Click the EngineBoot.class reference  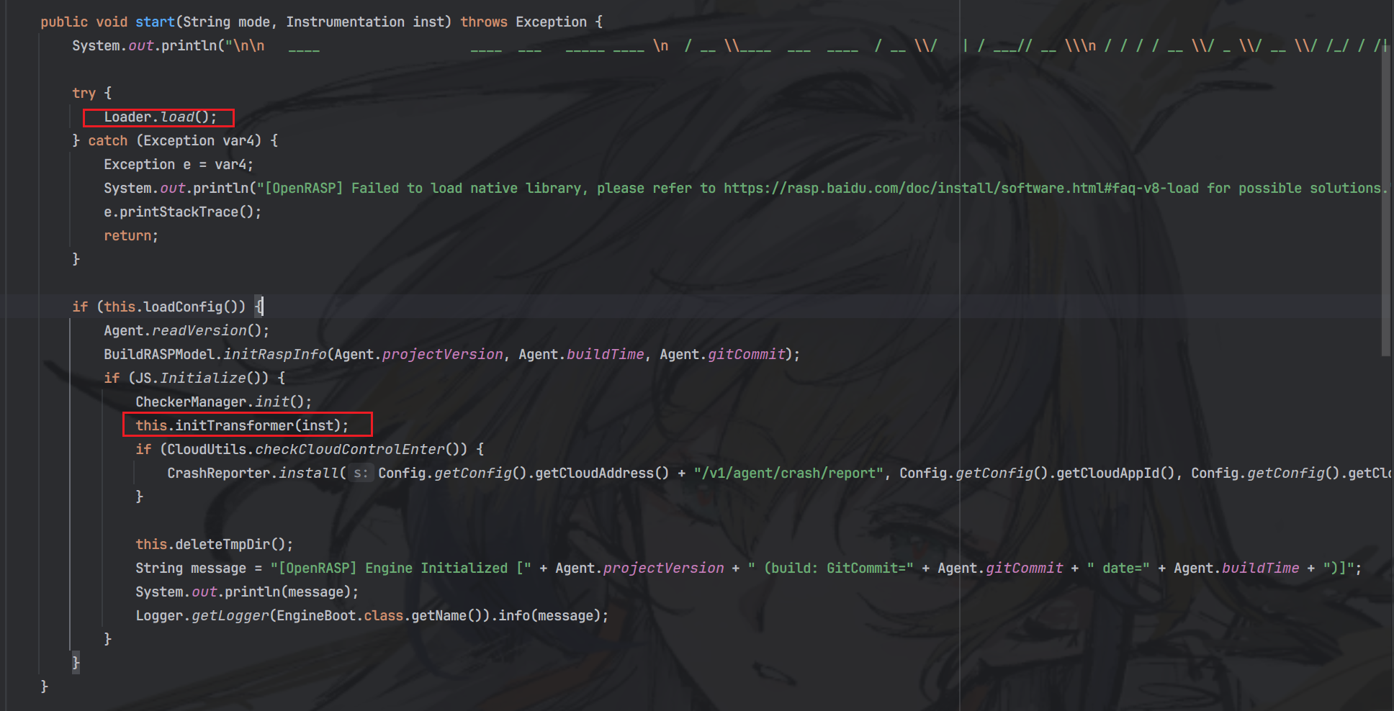coord(340,615)
